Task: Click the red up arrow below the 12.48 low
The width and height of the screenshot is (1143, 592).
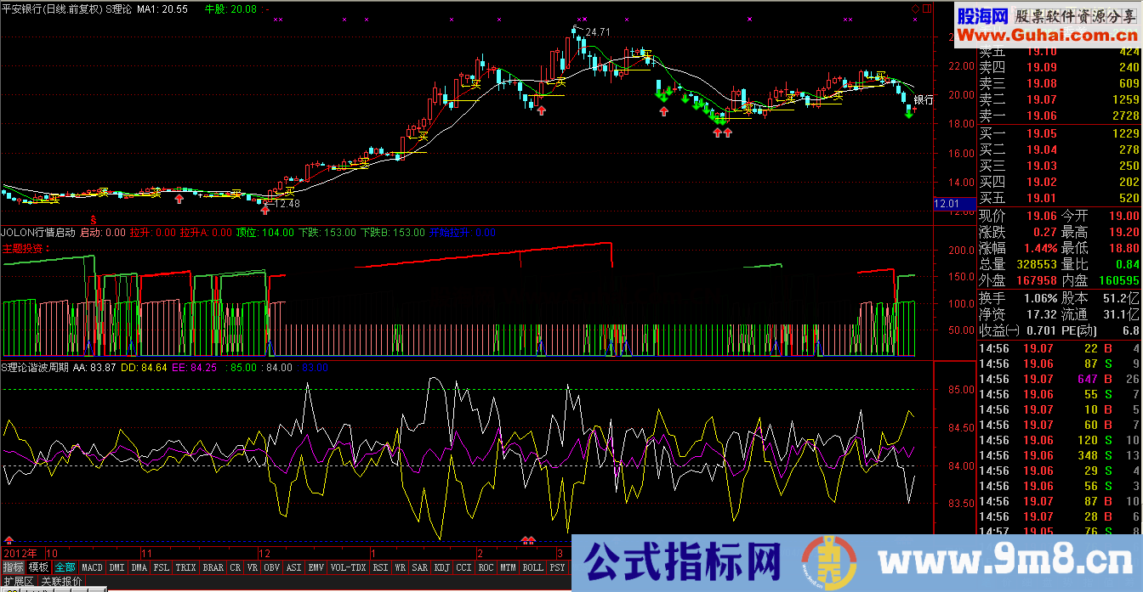Action: point(265,210)
